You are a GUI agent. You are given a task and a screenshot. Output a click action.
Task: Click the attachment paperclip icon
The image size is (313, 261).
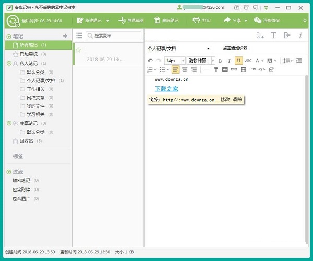(x=259, y=35)
